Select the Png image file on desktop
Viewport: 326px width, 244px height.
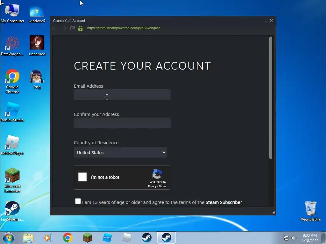37,79
